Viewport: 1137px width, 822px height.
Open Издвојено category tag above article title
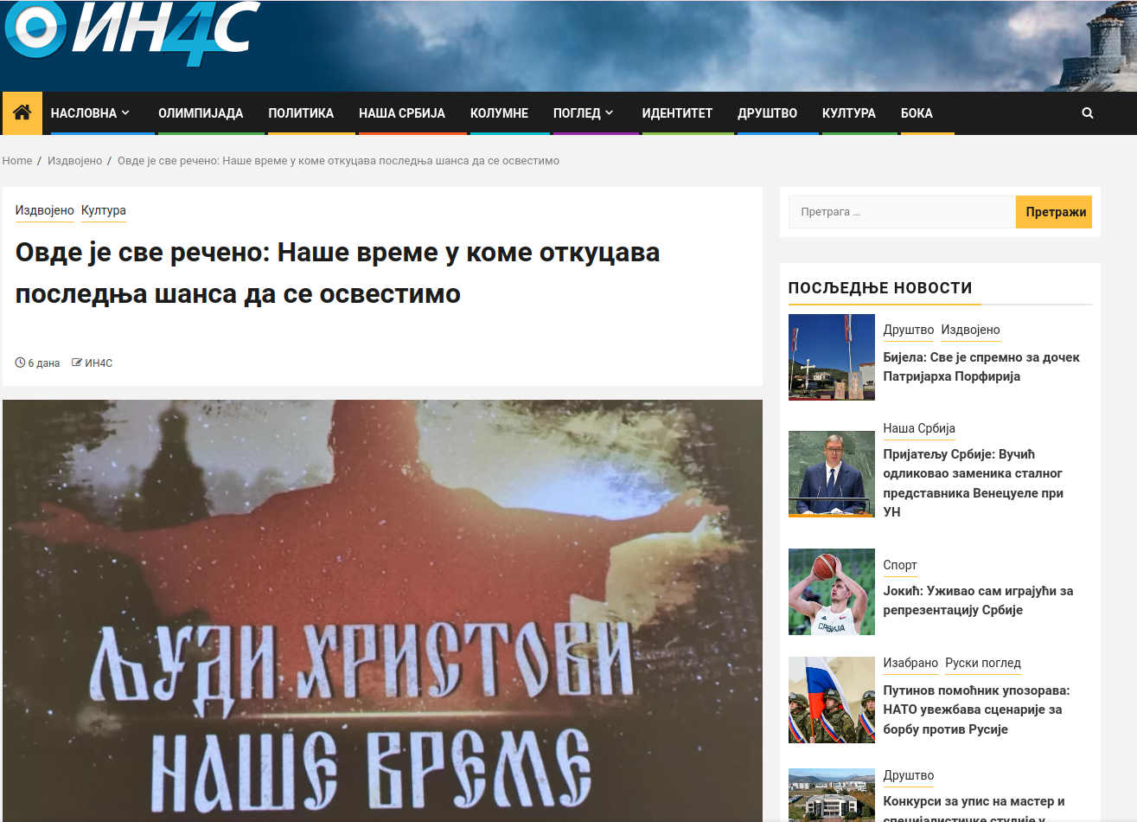point(45,210)
